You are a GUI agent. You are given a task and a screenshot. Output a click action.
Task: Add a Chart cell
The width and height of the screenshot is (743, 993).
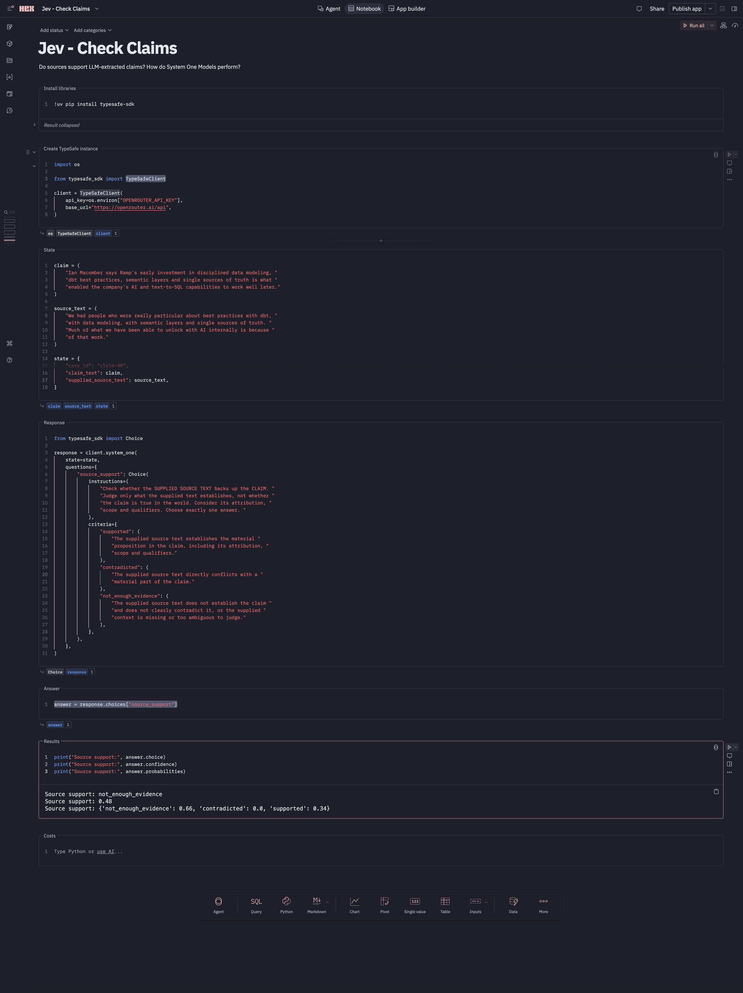click(x=354, y=905)
